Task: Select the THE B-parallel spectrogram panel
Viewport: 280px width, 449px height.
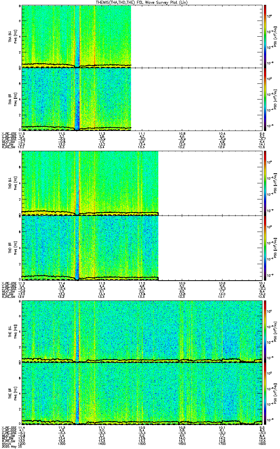Action: [142, 393]
